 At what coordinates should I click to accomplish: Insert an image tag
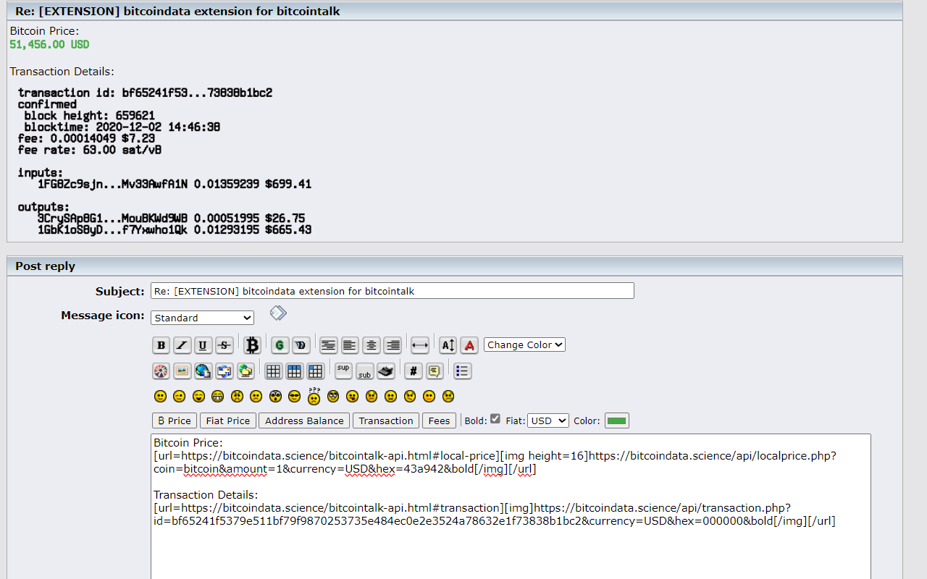tap(183, 371)
